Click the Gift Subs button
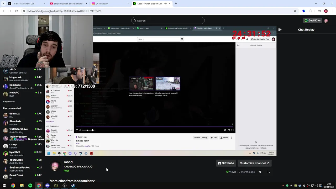Screen dimensions: 336x189 coord(226,163)
